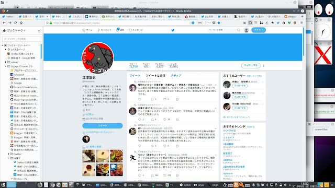Go back with the Firefox back arrow

[4, 23]
